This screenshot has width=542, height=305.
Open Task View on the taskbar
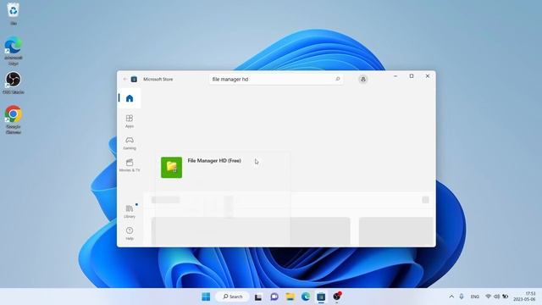258,297
